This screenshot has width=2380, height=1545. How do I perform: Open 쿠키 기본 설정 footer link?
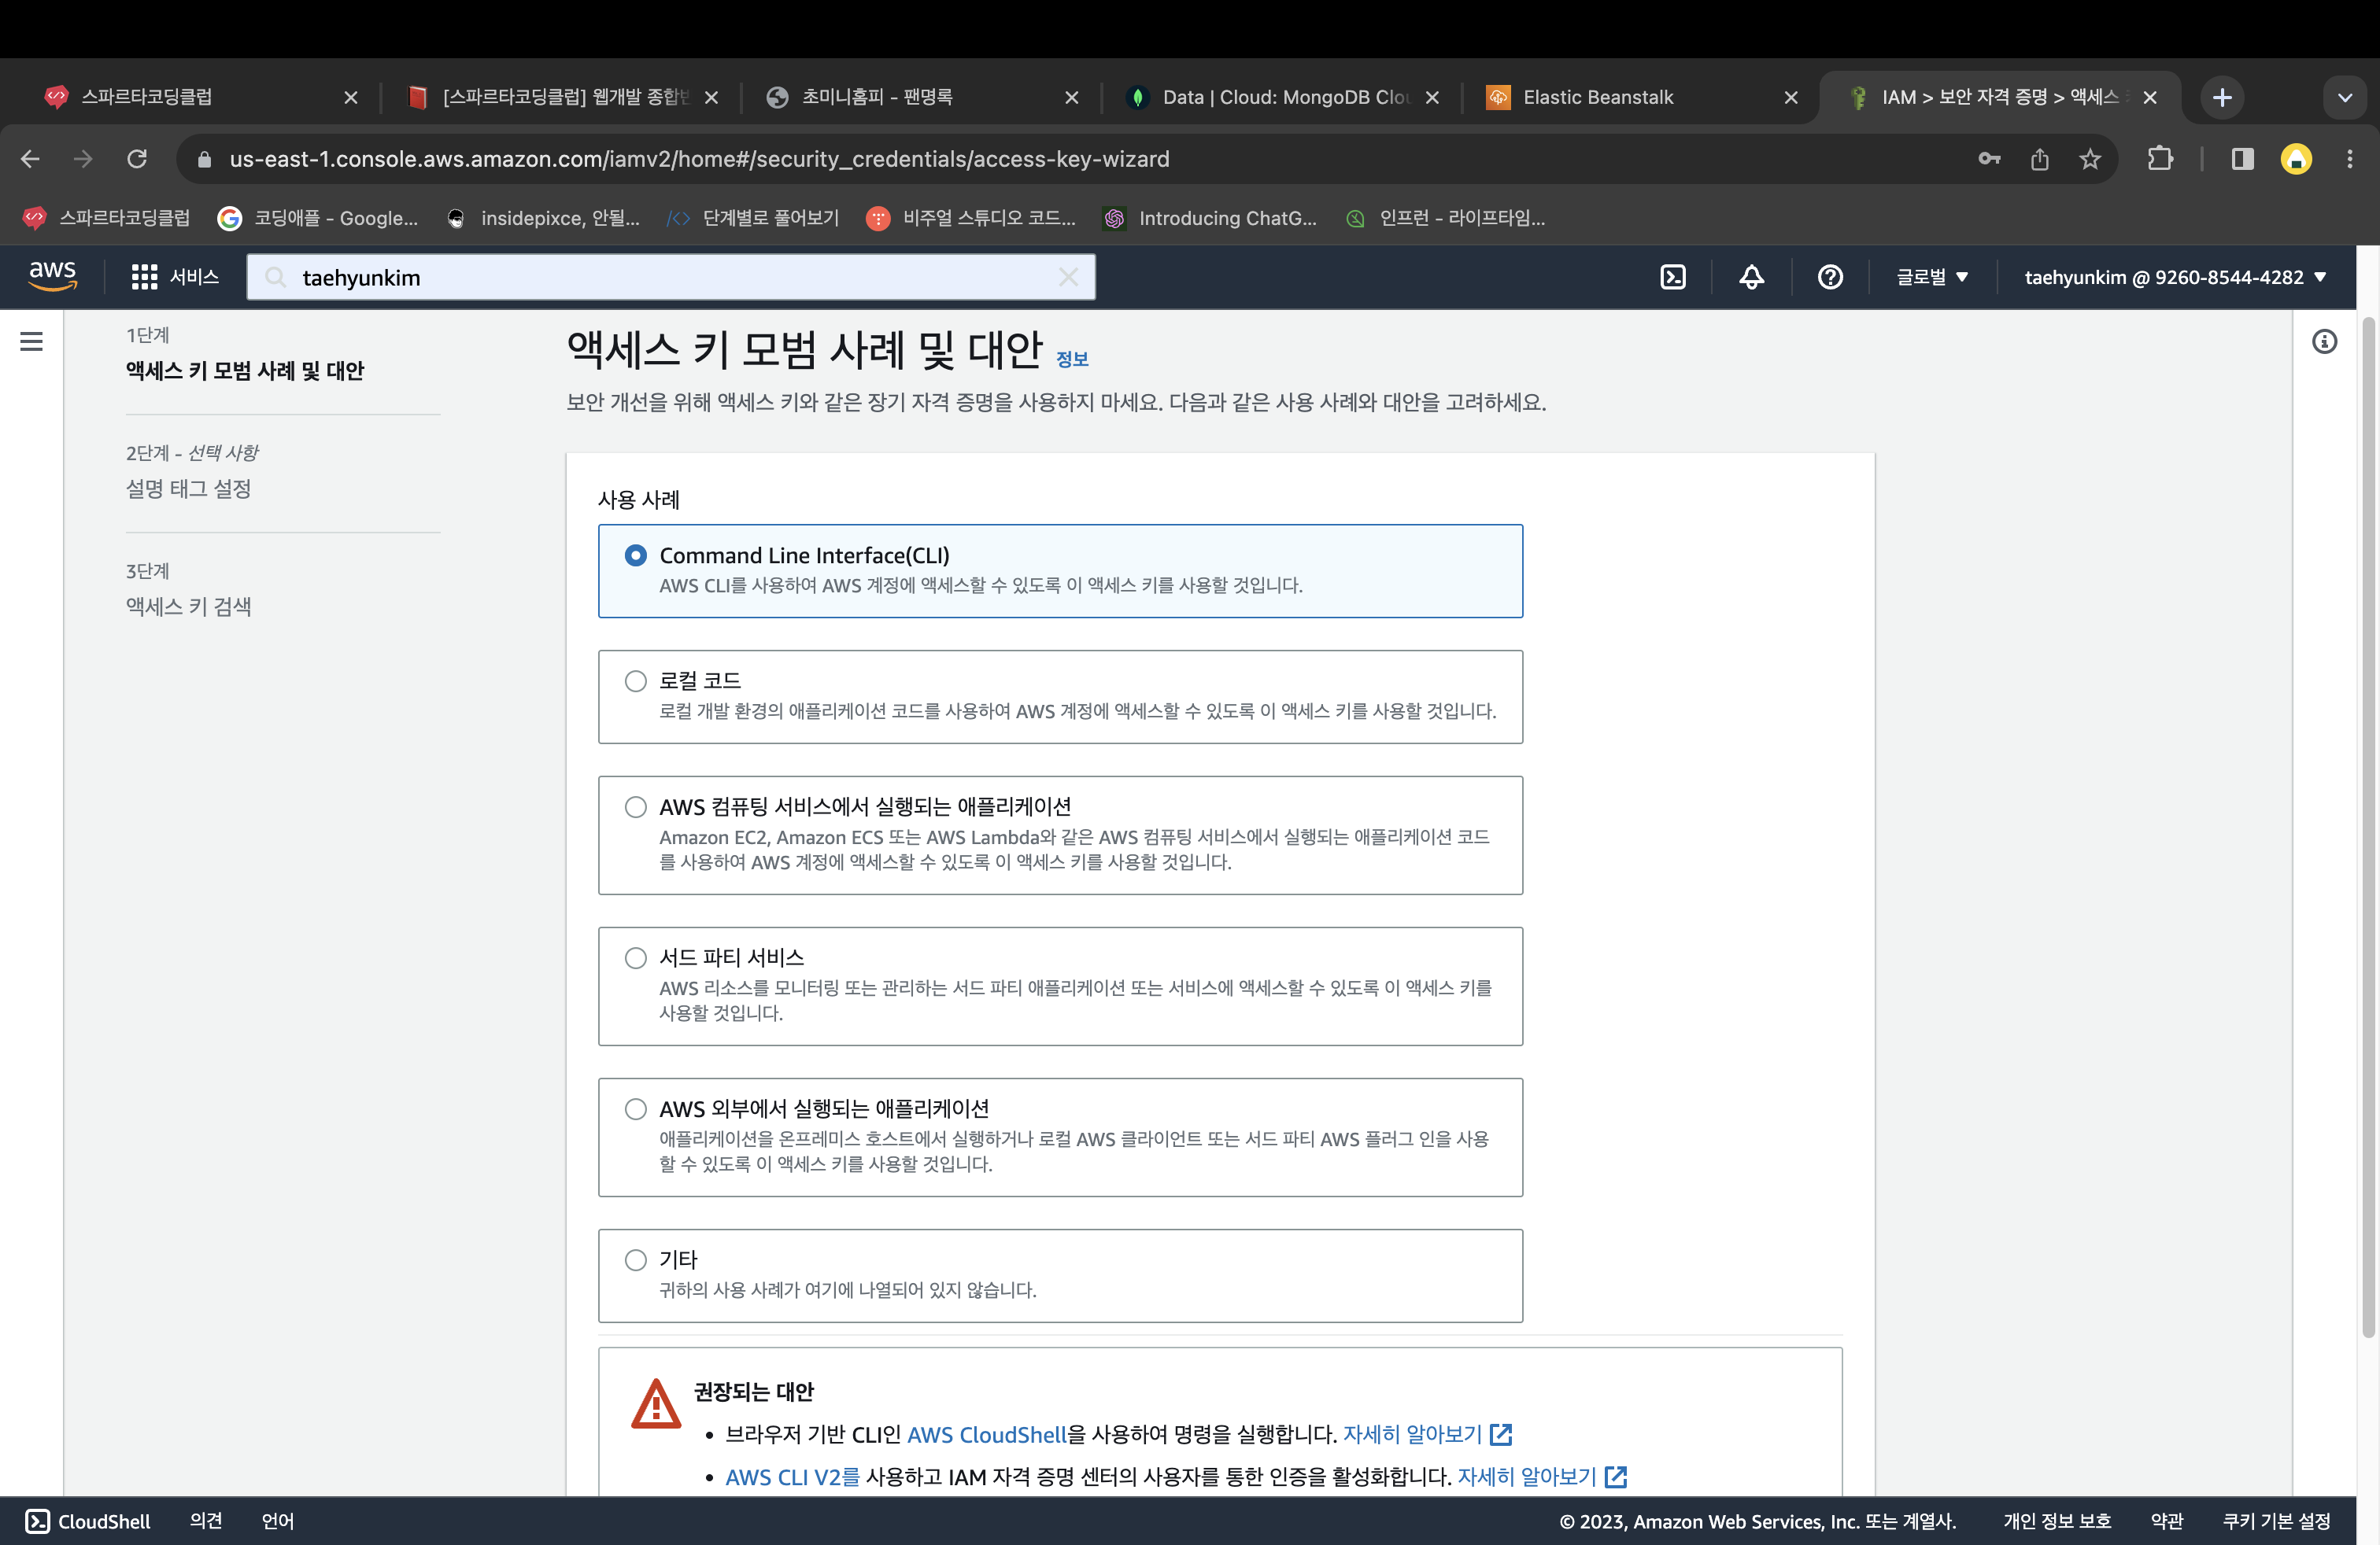coord(2277,1521)
